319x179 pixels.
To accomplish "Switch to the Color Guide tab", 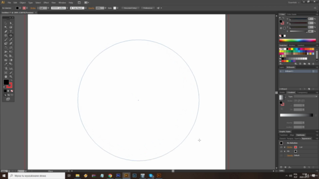I will tap(292, 14).
